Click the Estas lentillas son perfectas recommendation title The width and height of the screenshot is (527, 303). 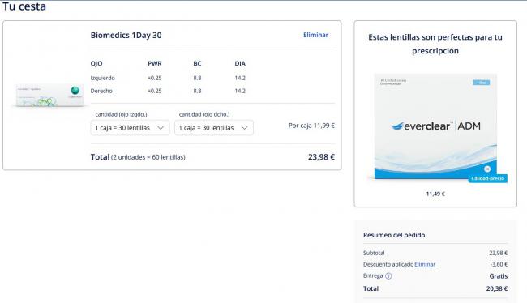(x=435, y=44)
